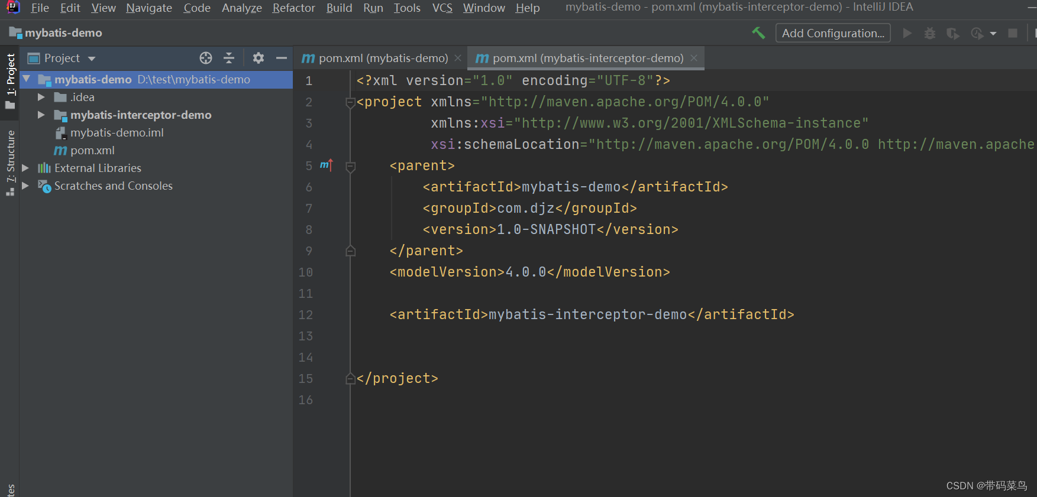Click the Profiler run icon
Screen dimensions: 1037x497
977,33
